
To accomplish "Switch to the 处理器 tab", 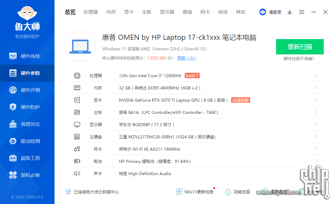I will (x=91, y=12).
